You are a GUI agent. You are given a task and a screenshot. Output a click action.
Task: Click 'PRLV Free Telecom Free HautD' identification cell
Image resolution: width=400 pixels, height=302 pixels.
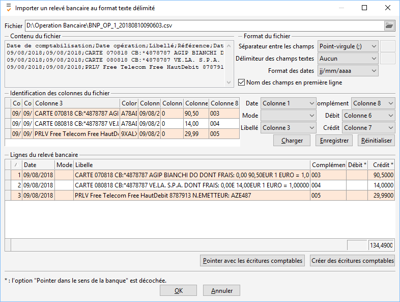click(76, 134)
